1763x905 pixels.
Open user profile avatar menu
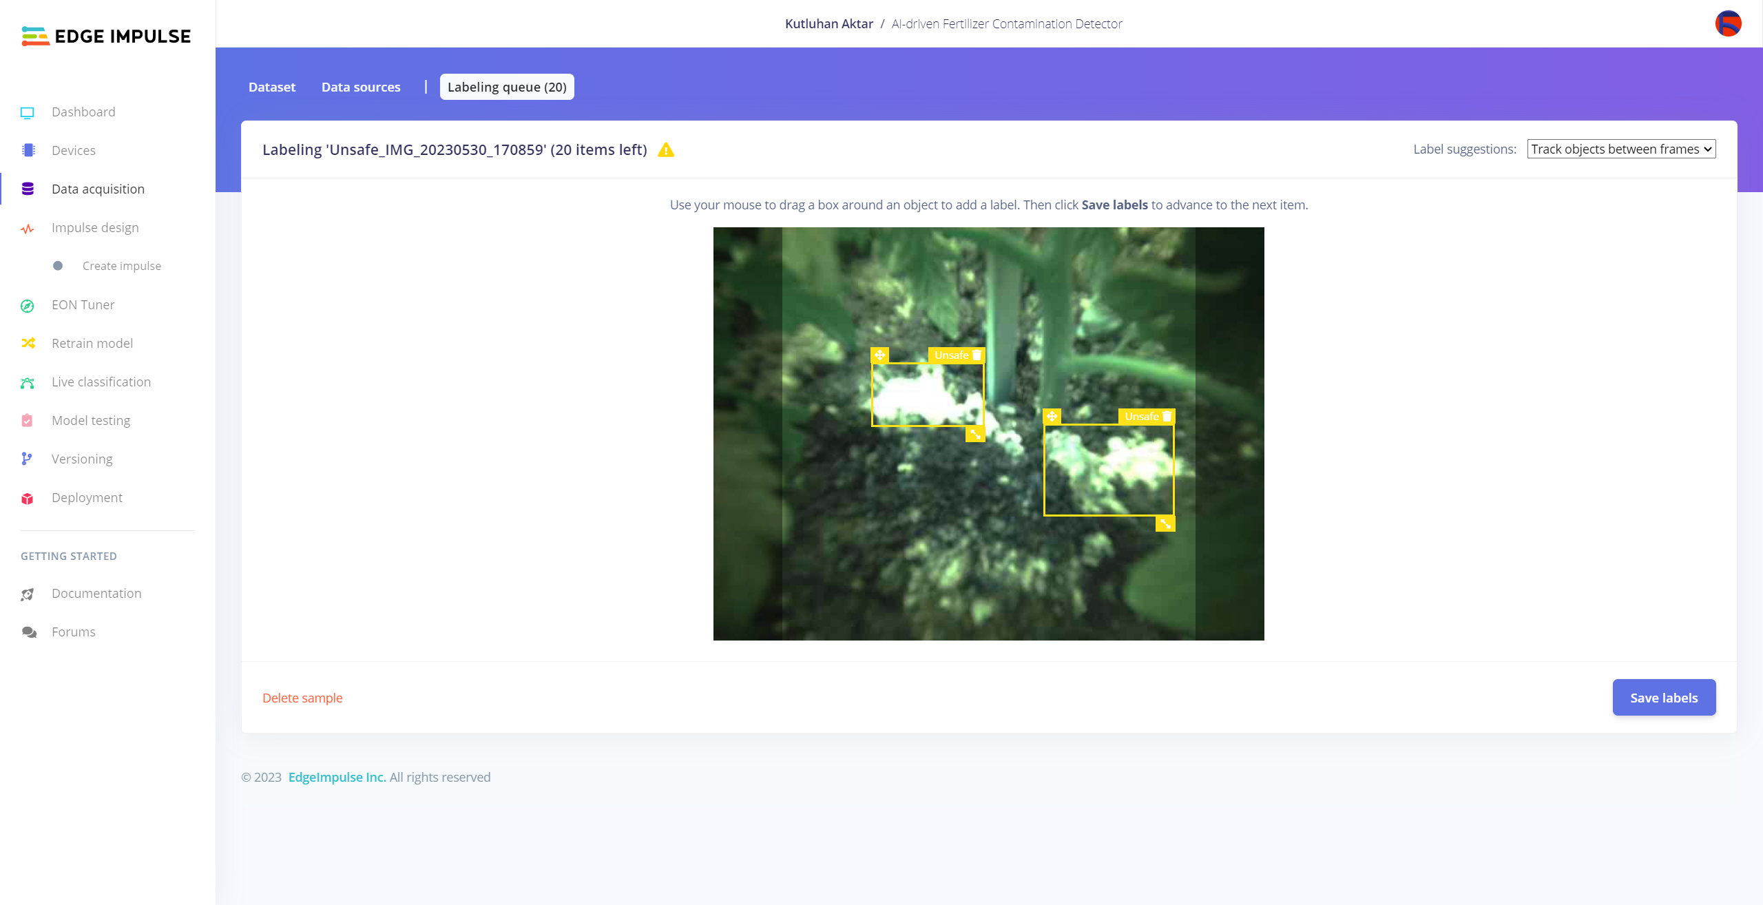pos(1728,23)
